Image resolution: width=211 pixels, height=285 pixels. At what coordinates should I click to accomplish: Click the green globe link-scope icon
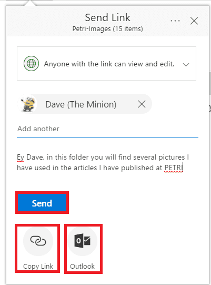tap(31, 63)
